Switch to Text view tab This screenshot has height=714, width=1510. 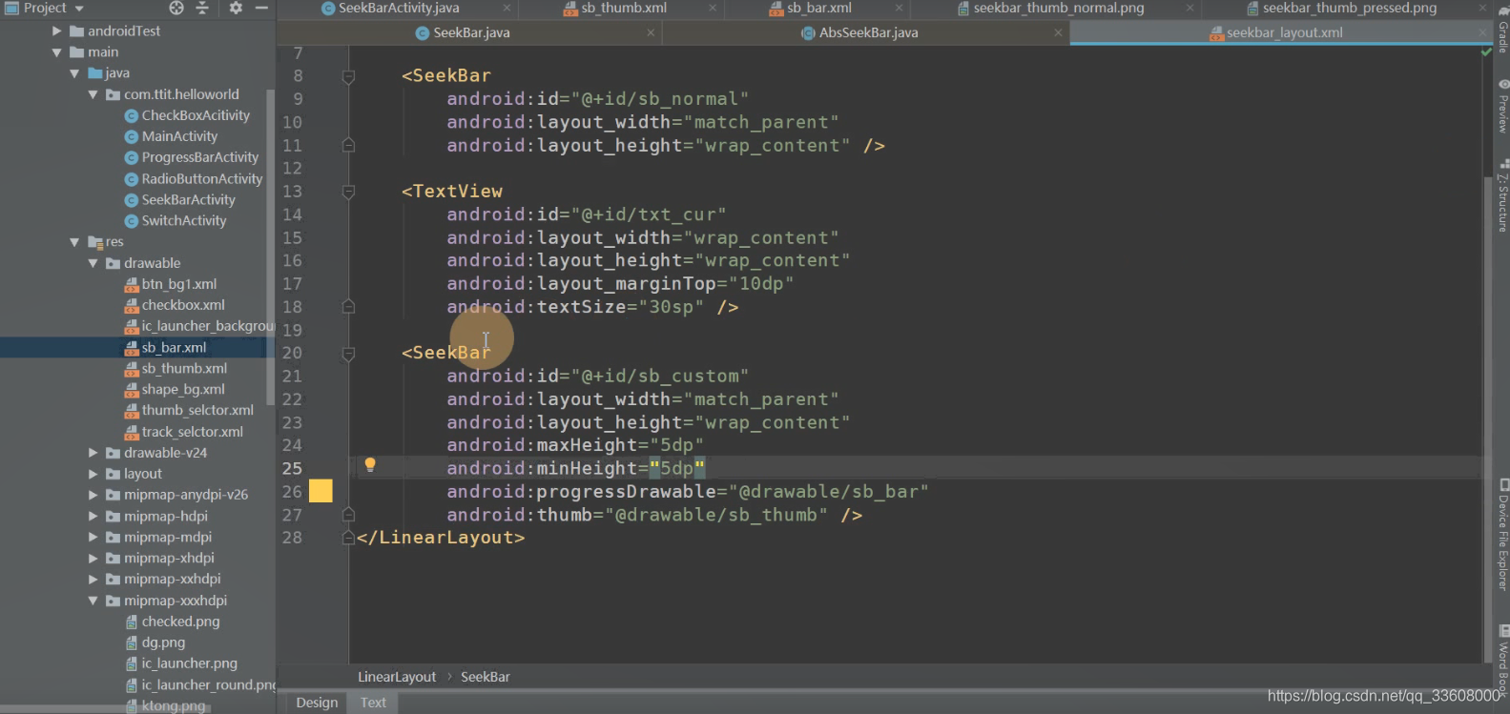pos(373,703)
